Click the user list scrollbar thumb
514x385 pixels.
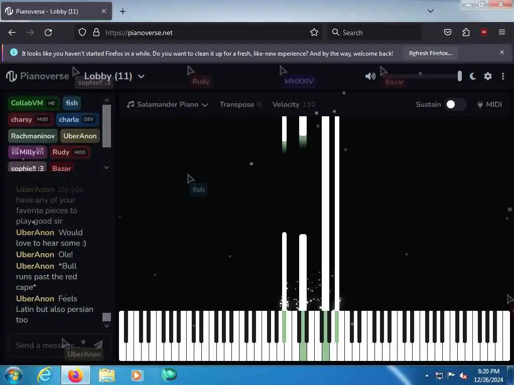[x=106, y=126]
